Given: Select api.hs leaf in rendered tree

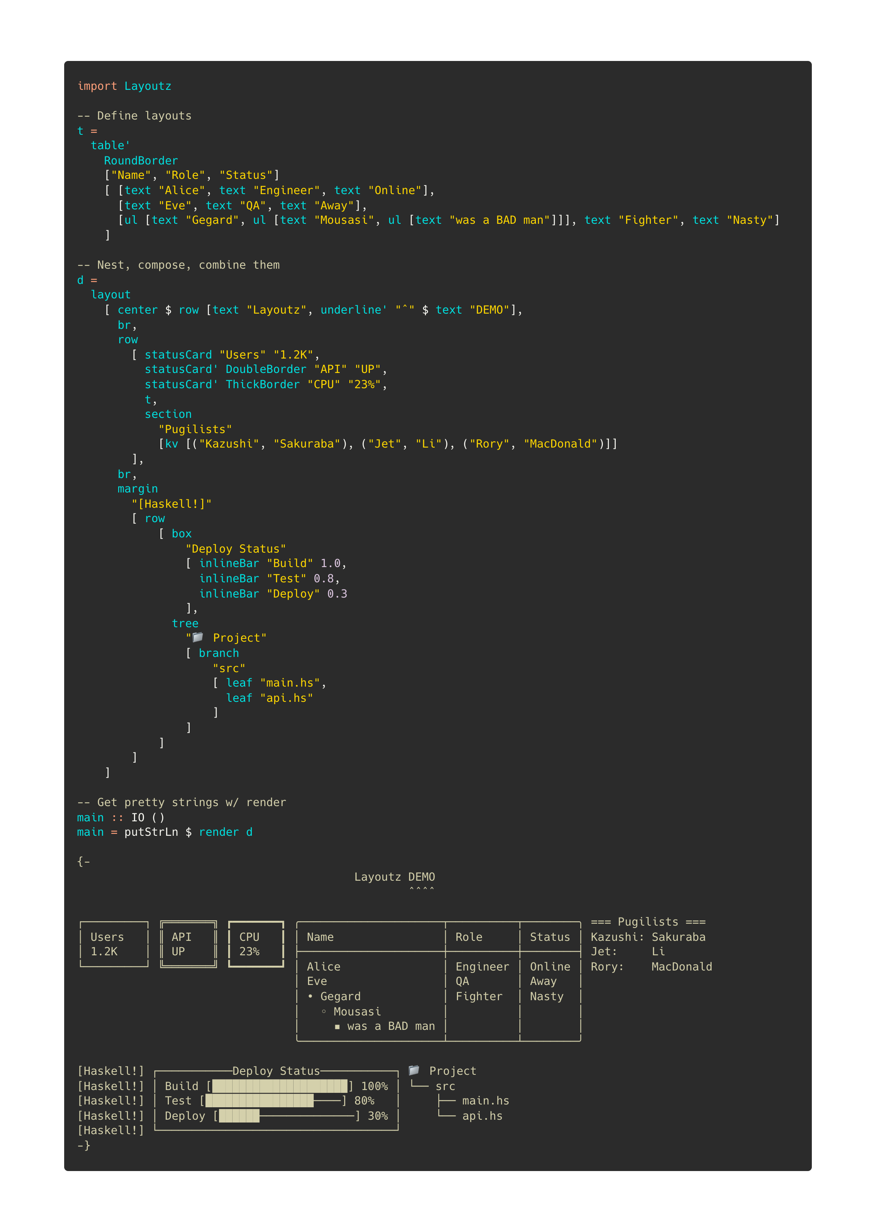Looking at the screenshot, I should (x=482, y=1116).
